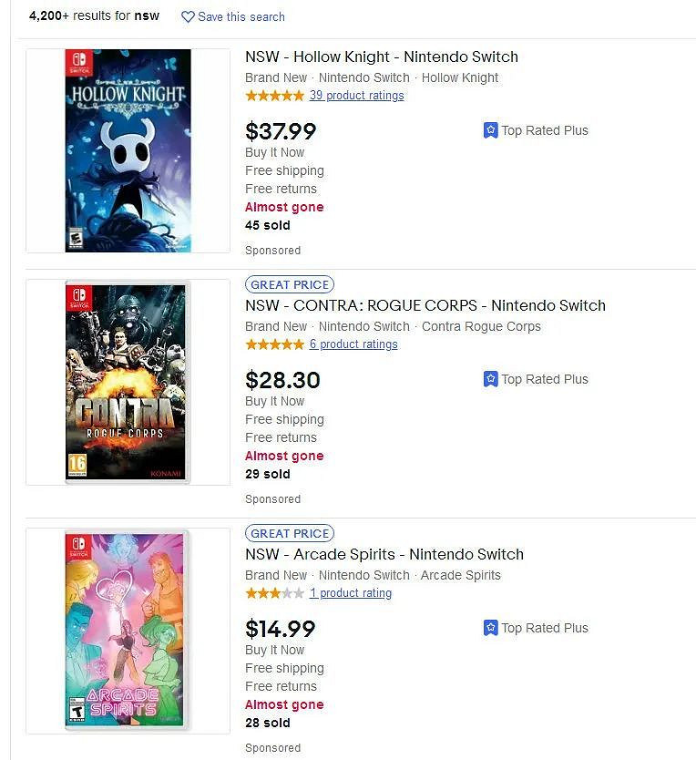Click Save this search link text
Viewport: 696px width, 760px height.
point(241,16)
